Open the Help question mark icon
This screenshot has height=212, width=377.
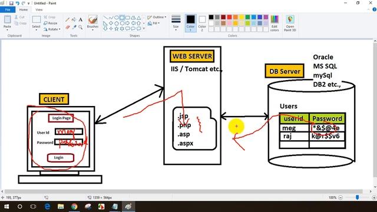coord(375,9)
